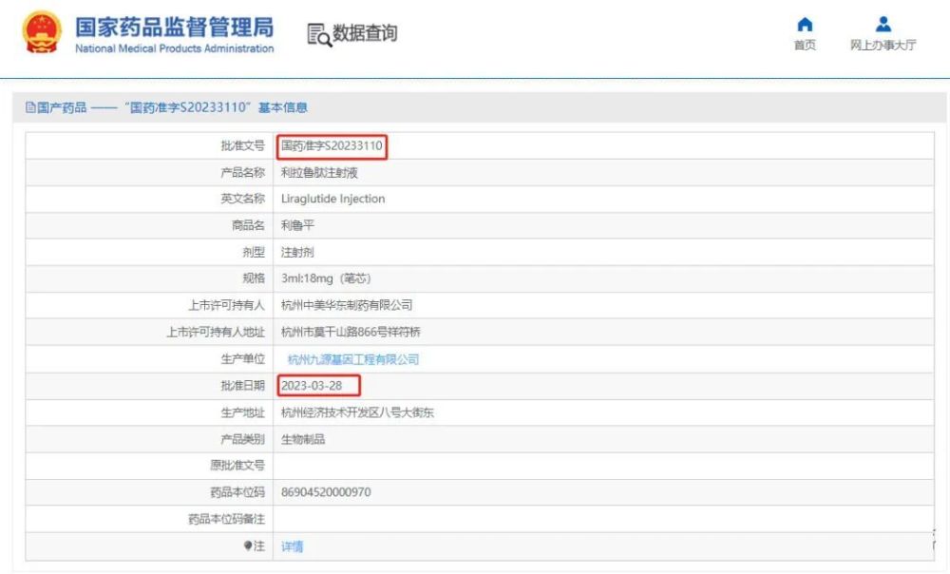Click the 批准文号 field label
The image size is (950, 574).
coord(243,146)
